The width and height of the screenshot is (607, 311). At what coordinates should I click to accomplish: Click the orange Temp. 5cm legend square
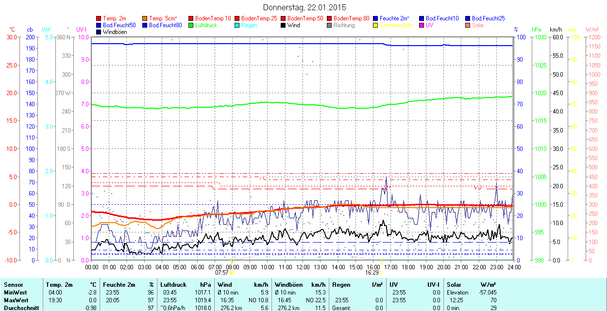145,18
